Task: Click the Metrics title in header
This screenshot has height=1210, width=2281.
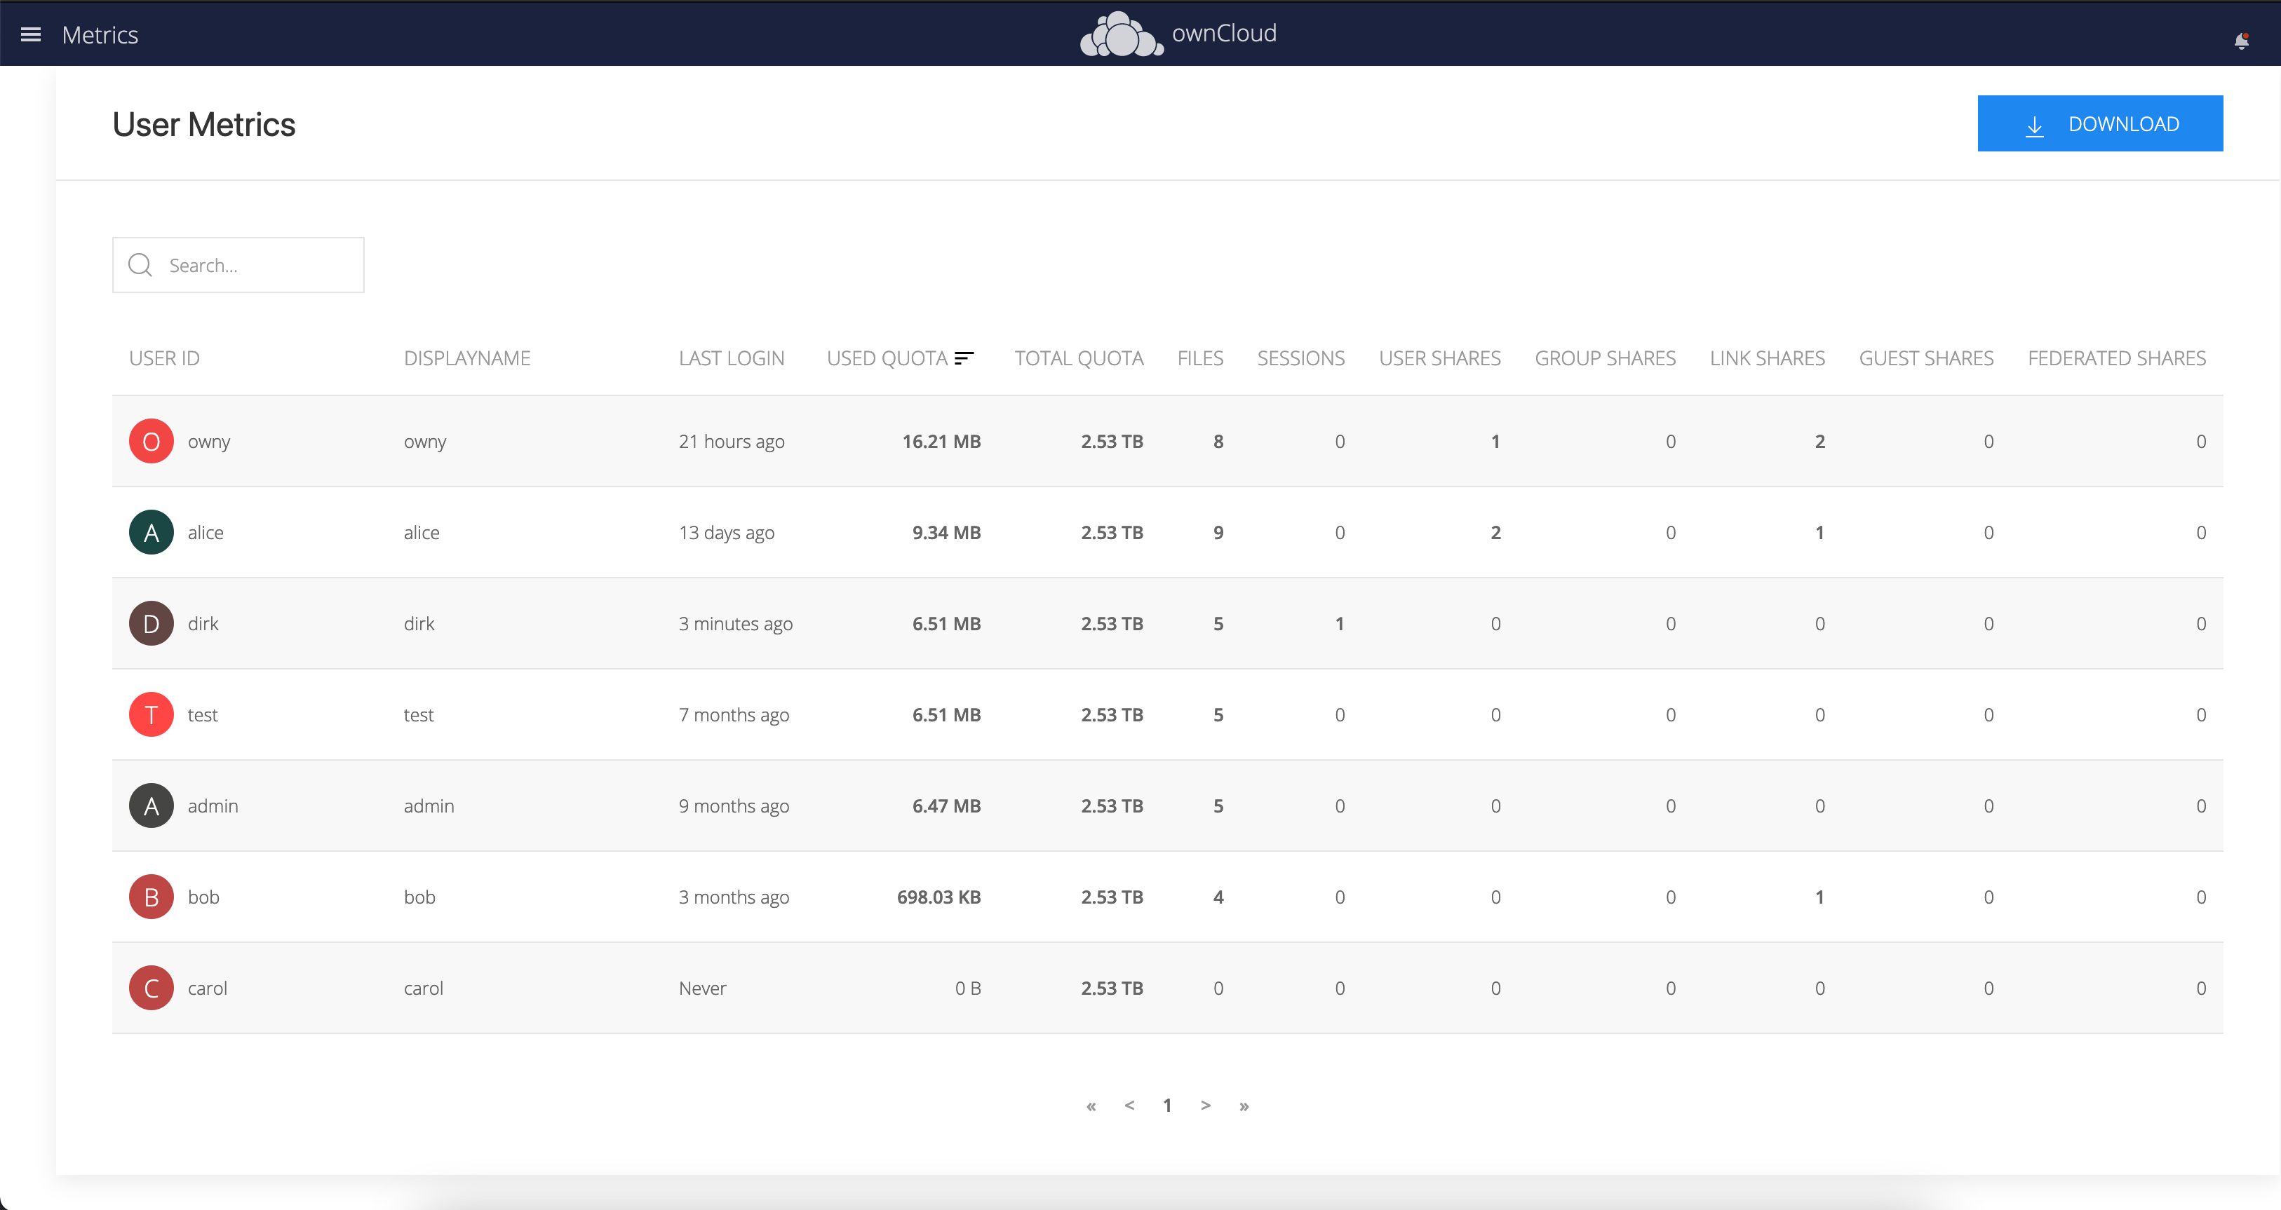Action: pyautogui.click(x=100, y=34)
